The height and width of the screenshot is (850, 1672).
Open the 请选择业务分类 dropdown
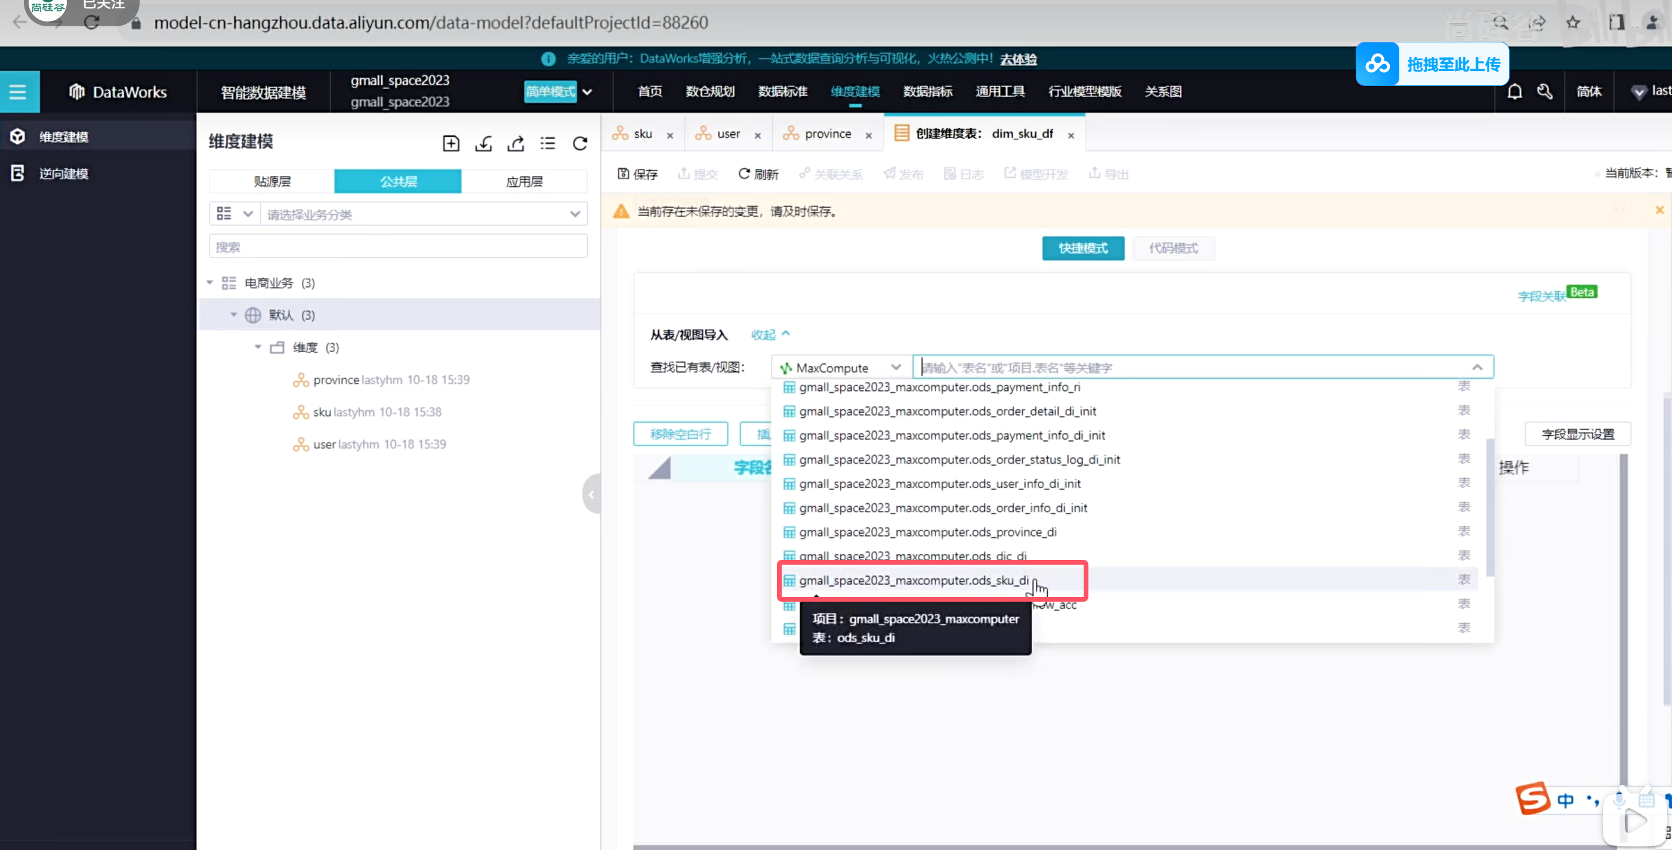422,214
